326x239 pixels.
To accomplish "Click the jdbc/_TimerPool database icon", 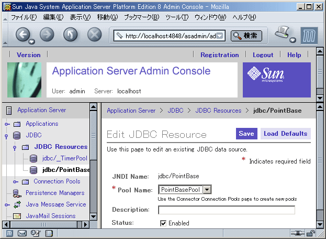I will tap(33, 159).
